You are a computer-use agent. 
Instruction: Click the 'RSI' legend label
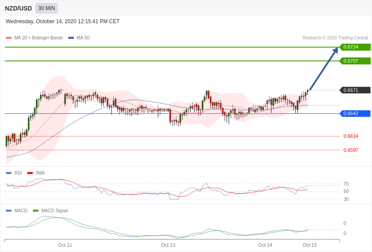click(x=18, y=173)
